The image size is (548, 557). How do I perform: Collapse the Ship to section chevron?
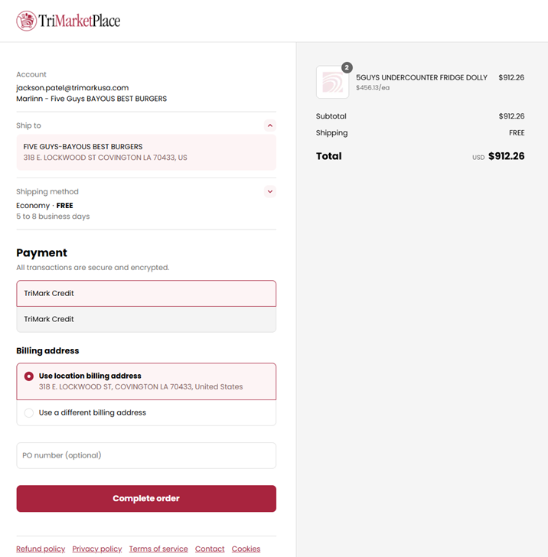click(270, 125)
